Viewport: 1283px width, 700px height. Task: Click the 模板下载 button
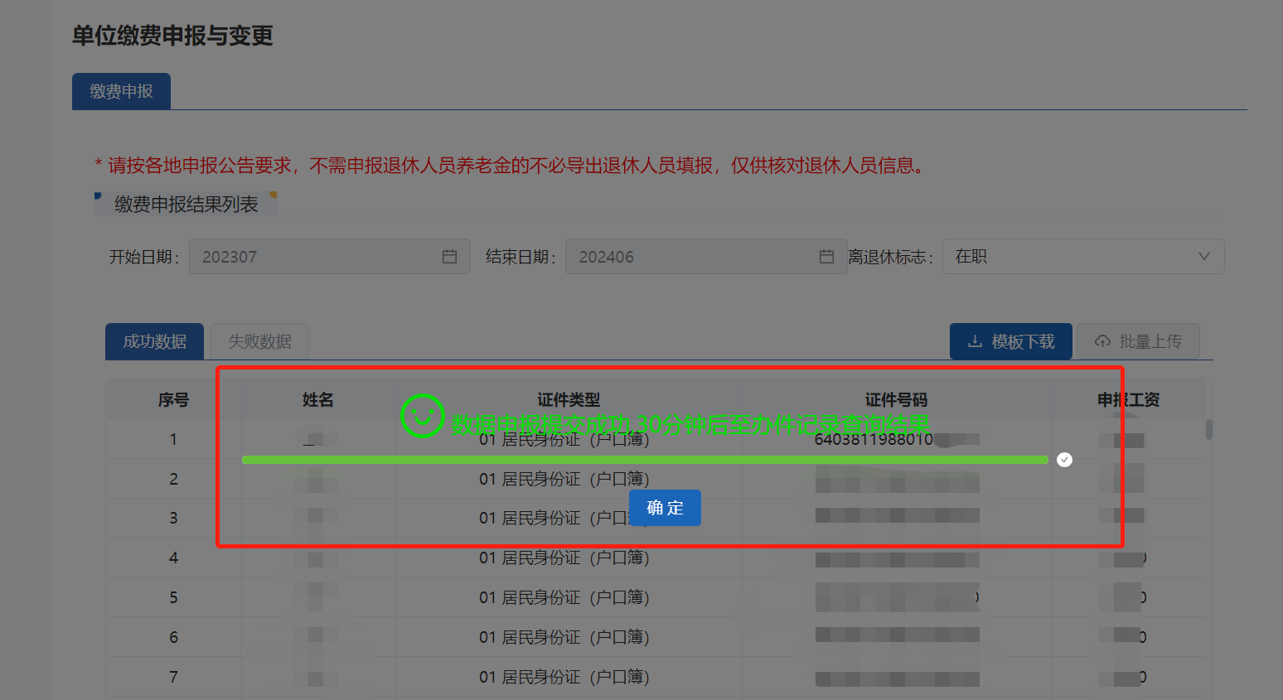1011,341
